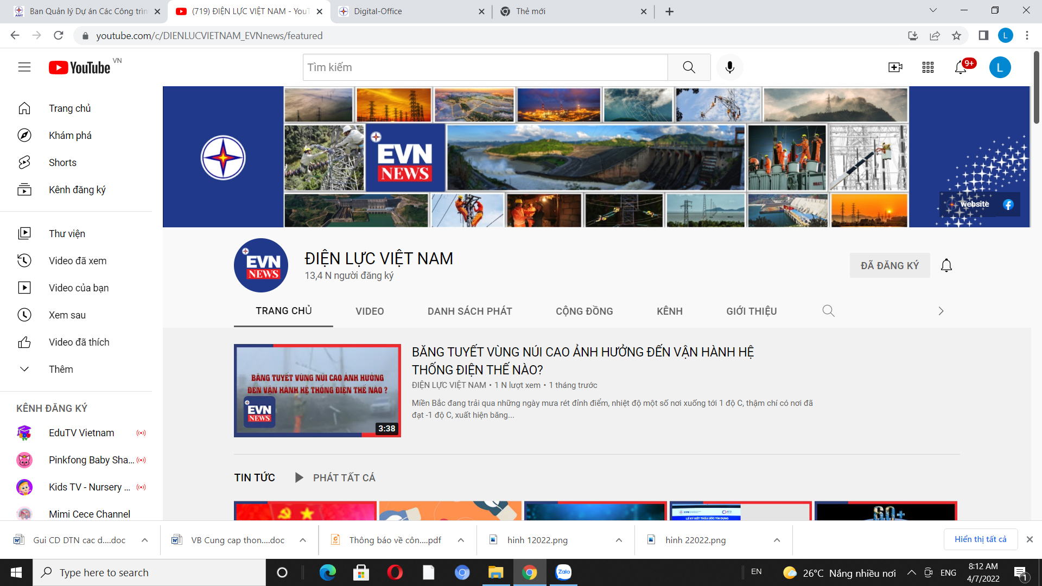This screenshot has width=1042, height=586.
Task: Play the featured BĂNG TUYẾT video thumbnail
Action: click(317, 391)
